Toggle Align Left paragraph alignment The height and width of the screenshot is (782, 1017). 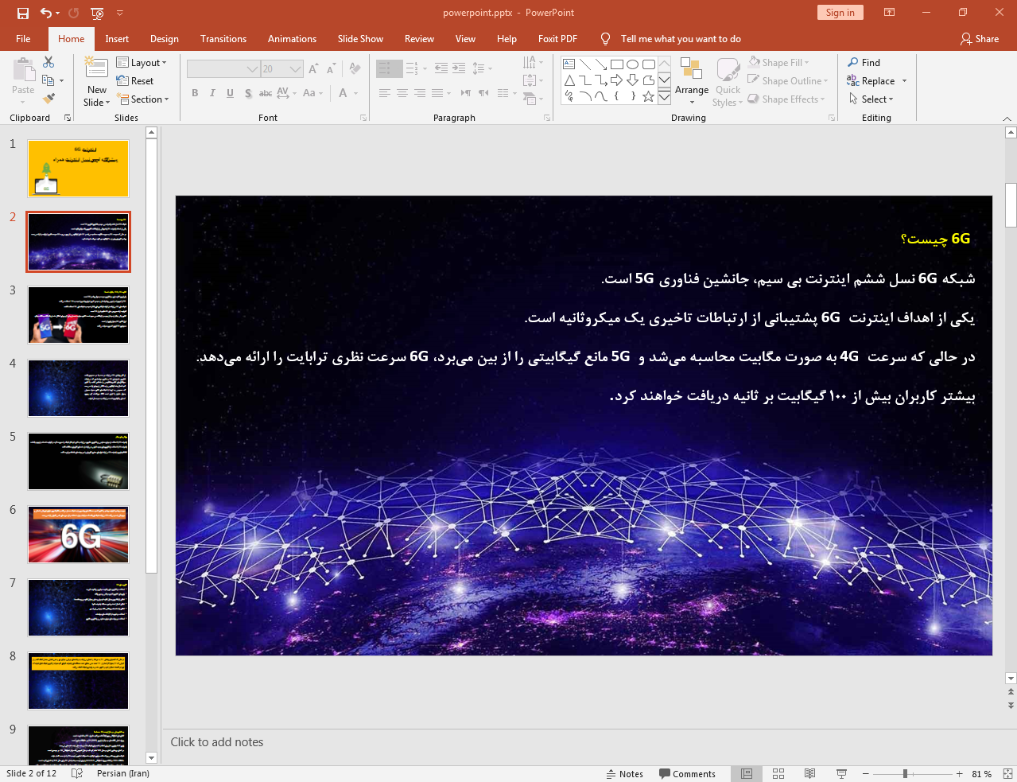point(385,93)
